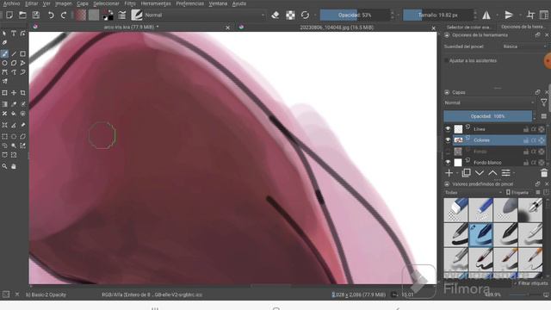Viewport: 551px width, 310px height.
Task: Select the Freehand Brush tool
Action: click(4, 53)
